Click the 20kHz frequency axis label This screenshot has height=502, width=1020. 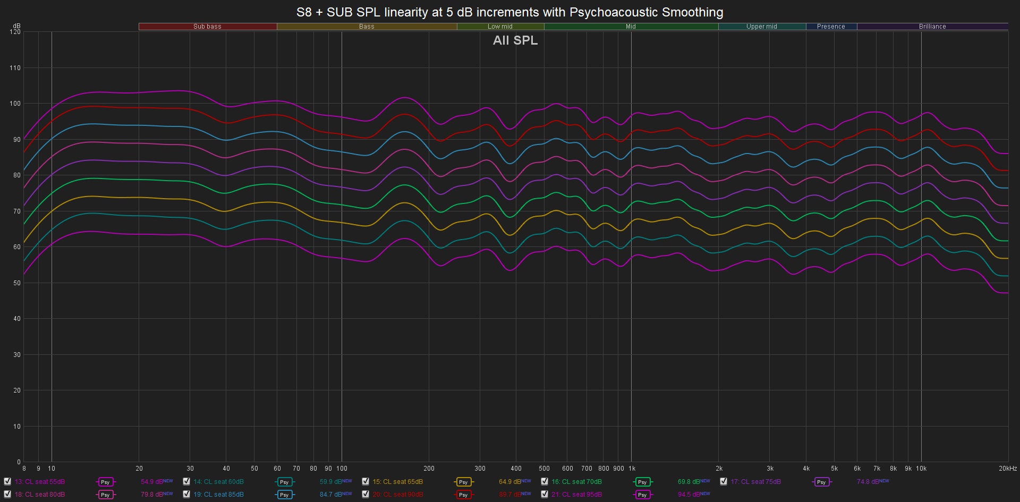coord(1008,469)
